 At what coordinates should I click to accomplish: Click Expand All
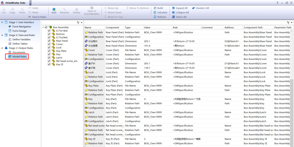(180, 8)
